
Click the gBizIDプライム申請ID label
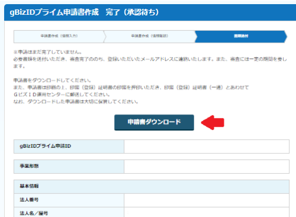45,146
